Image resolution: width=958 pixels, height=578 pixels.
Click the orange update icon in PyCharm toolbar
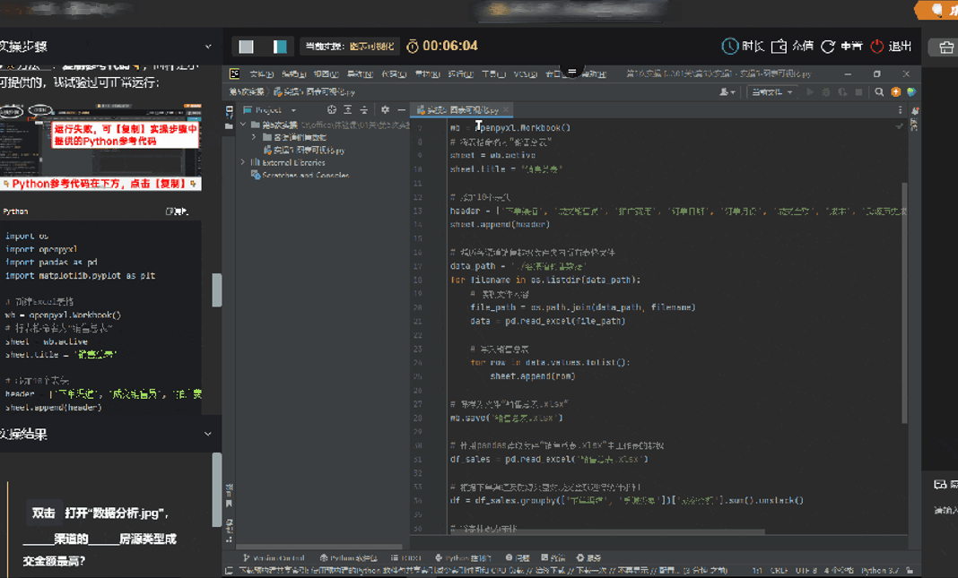(x=896, y=92)
